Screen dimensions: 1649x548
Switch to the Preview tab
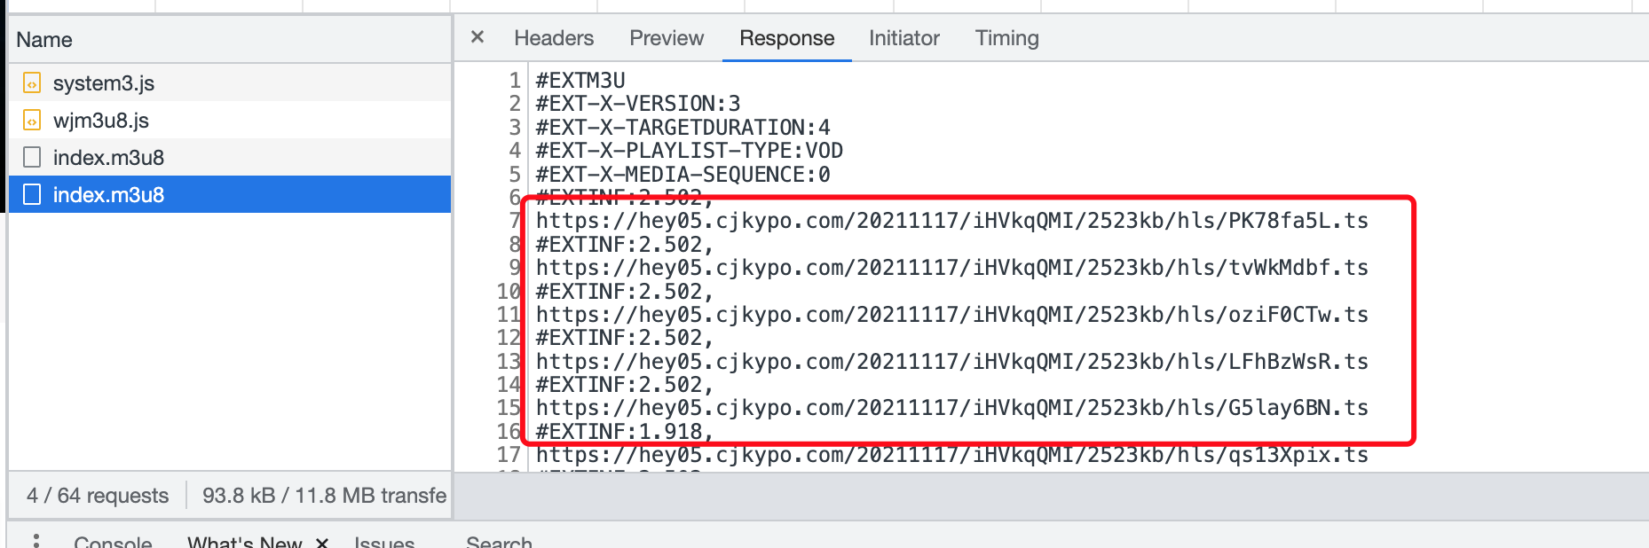coord(667,38)
